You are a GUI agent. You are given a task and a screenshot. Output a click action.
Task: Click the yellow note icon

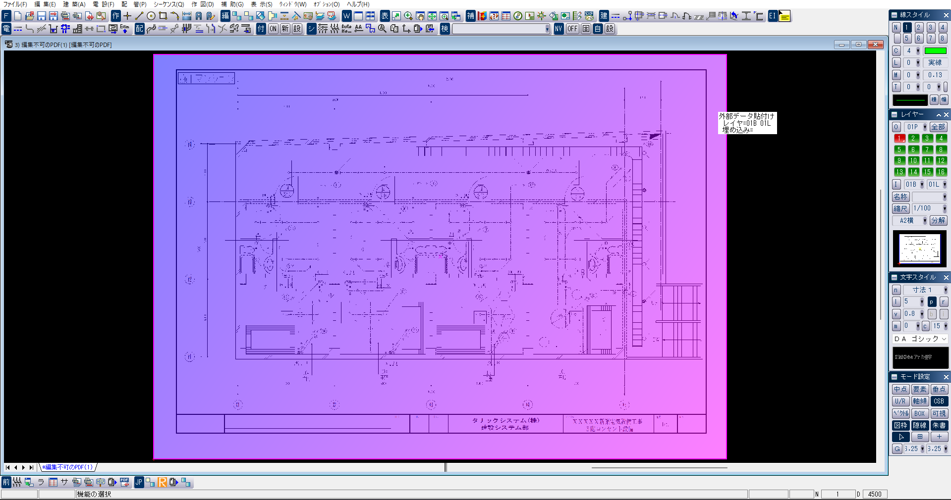tap(784, 16)
